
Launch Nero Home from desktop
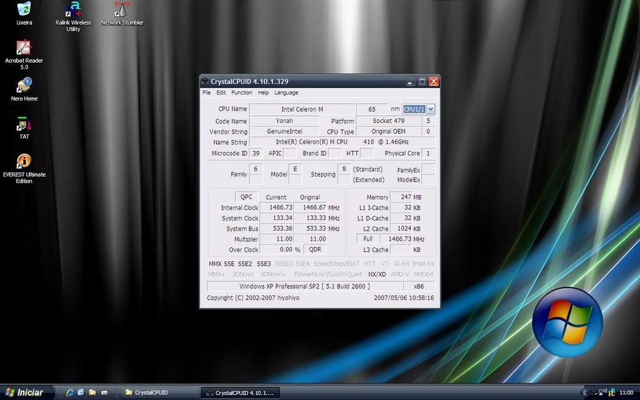(24, 86)
